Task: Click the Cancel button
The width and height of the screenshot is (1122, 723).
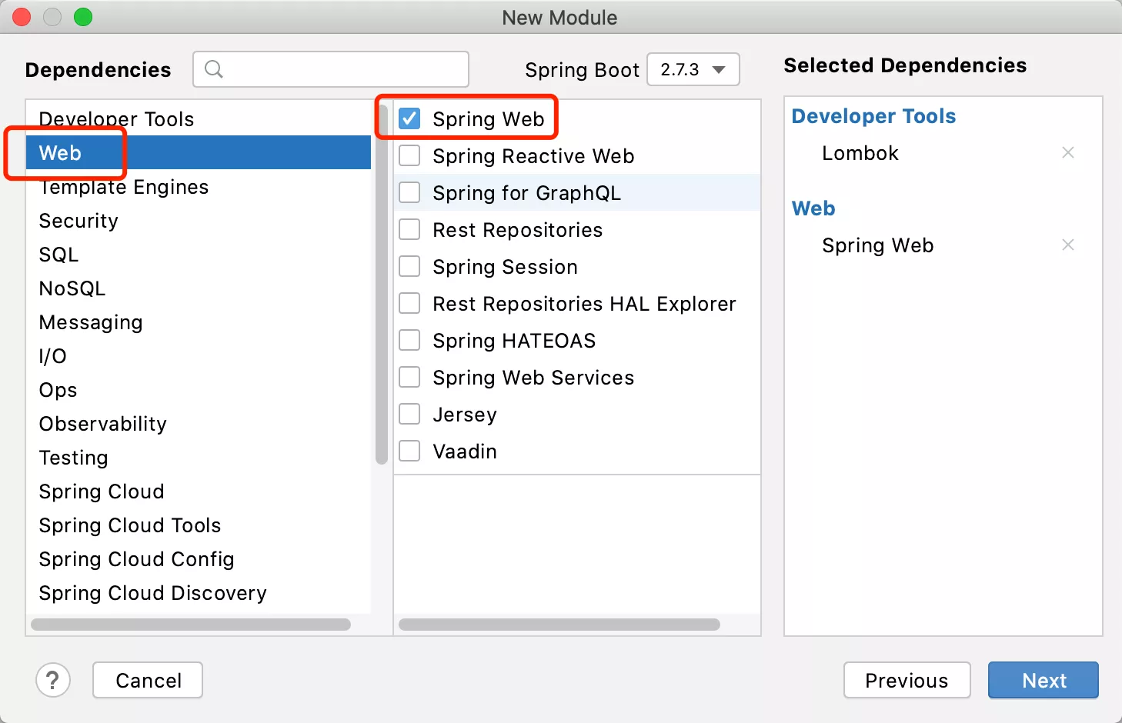Action: tap(148, 681)
